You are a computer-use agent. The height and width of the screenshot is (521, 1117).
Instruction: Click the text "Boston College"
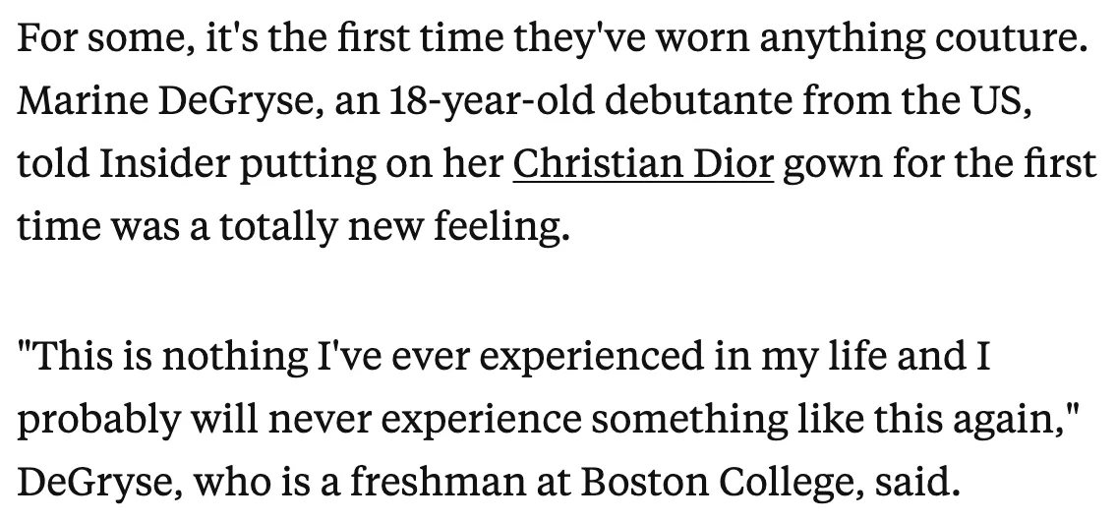pos(716,484)
